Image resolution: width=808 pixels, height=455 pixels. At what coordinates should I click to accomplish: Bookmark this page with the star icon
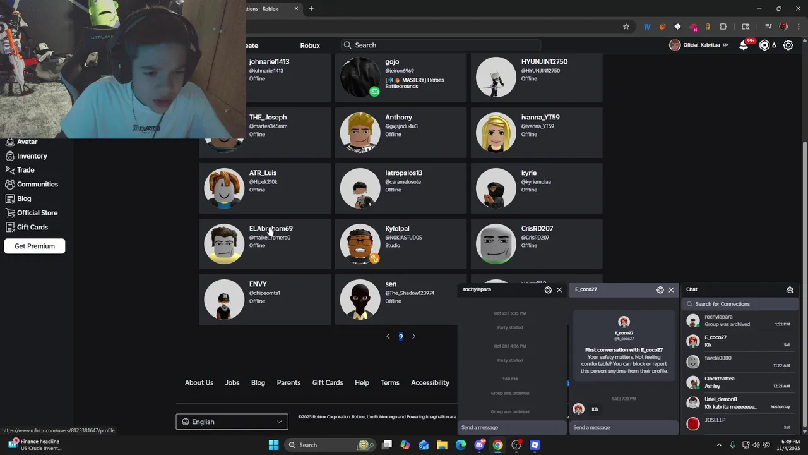pos(626,27)
